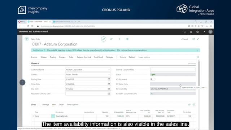The width and height of the screenshot is (231, 130).
Task: Open the Related menu
Action: pos(132,57)
